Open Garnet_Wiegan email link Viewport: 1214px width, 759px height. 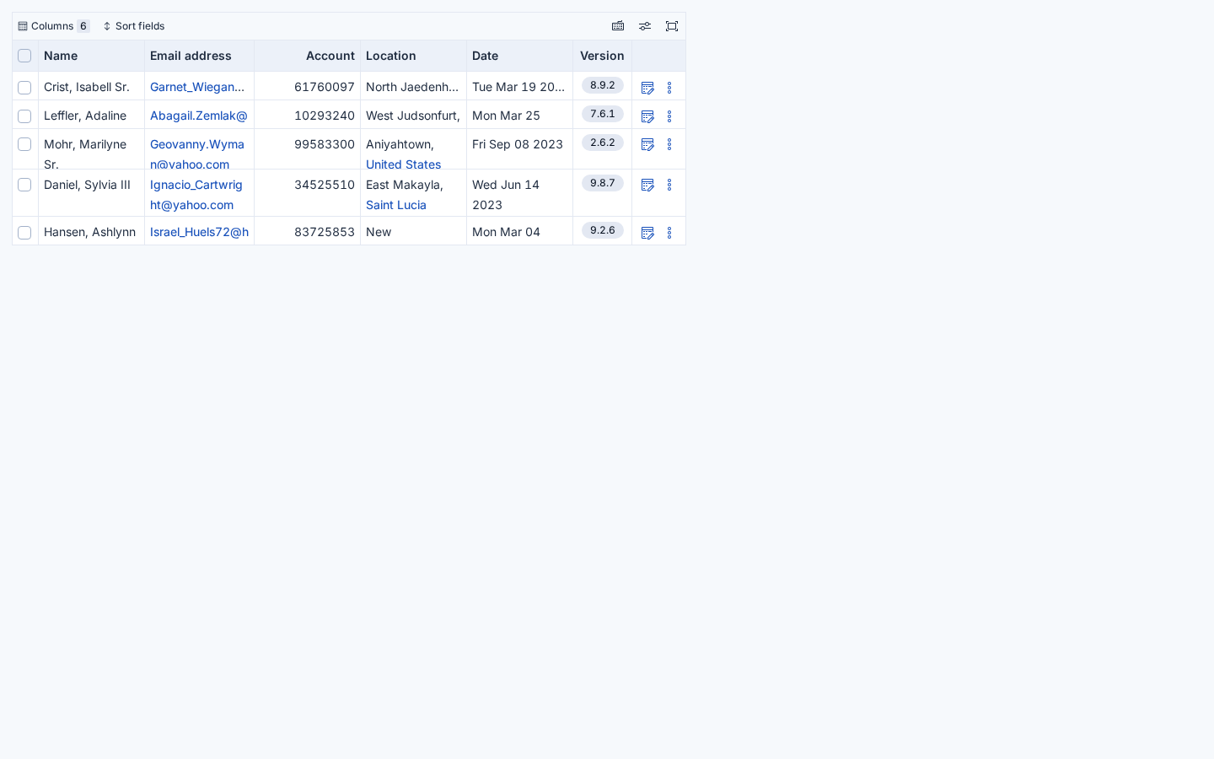pos(197,87)
